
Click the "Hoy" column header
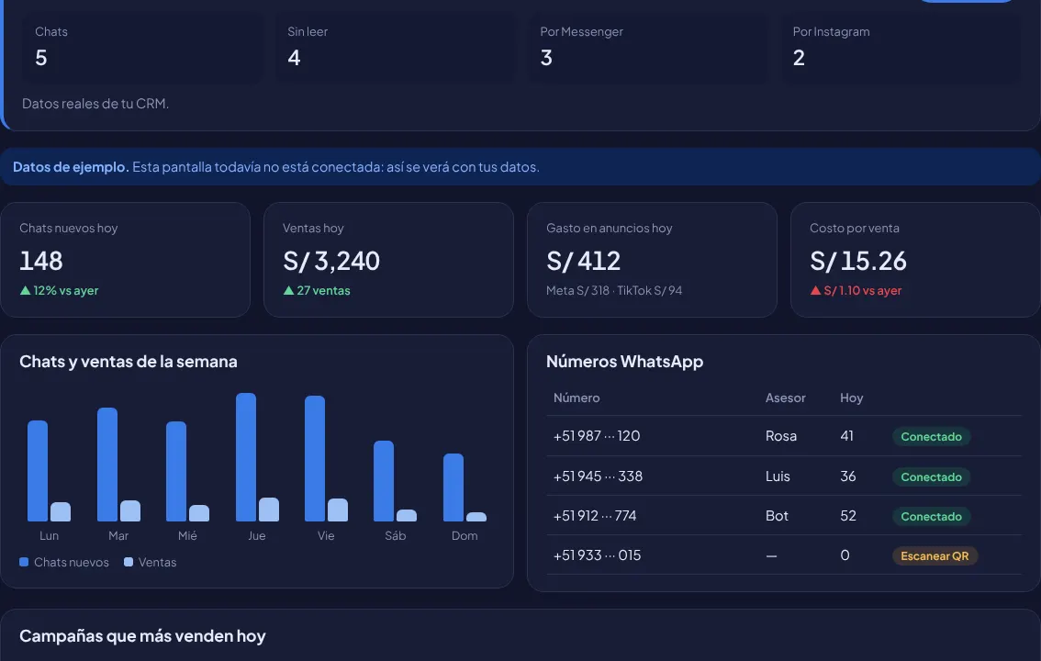coord(851,398)
